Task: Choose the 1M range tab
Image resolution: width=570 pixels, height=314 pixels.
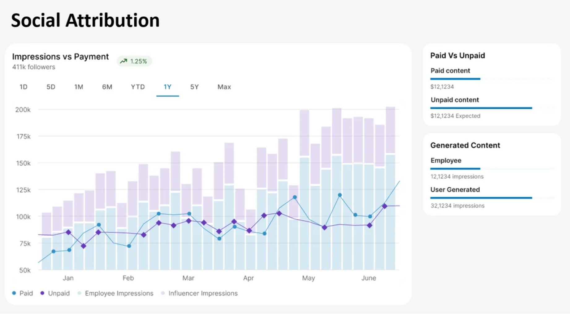Action: click(79, 87)
